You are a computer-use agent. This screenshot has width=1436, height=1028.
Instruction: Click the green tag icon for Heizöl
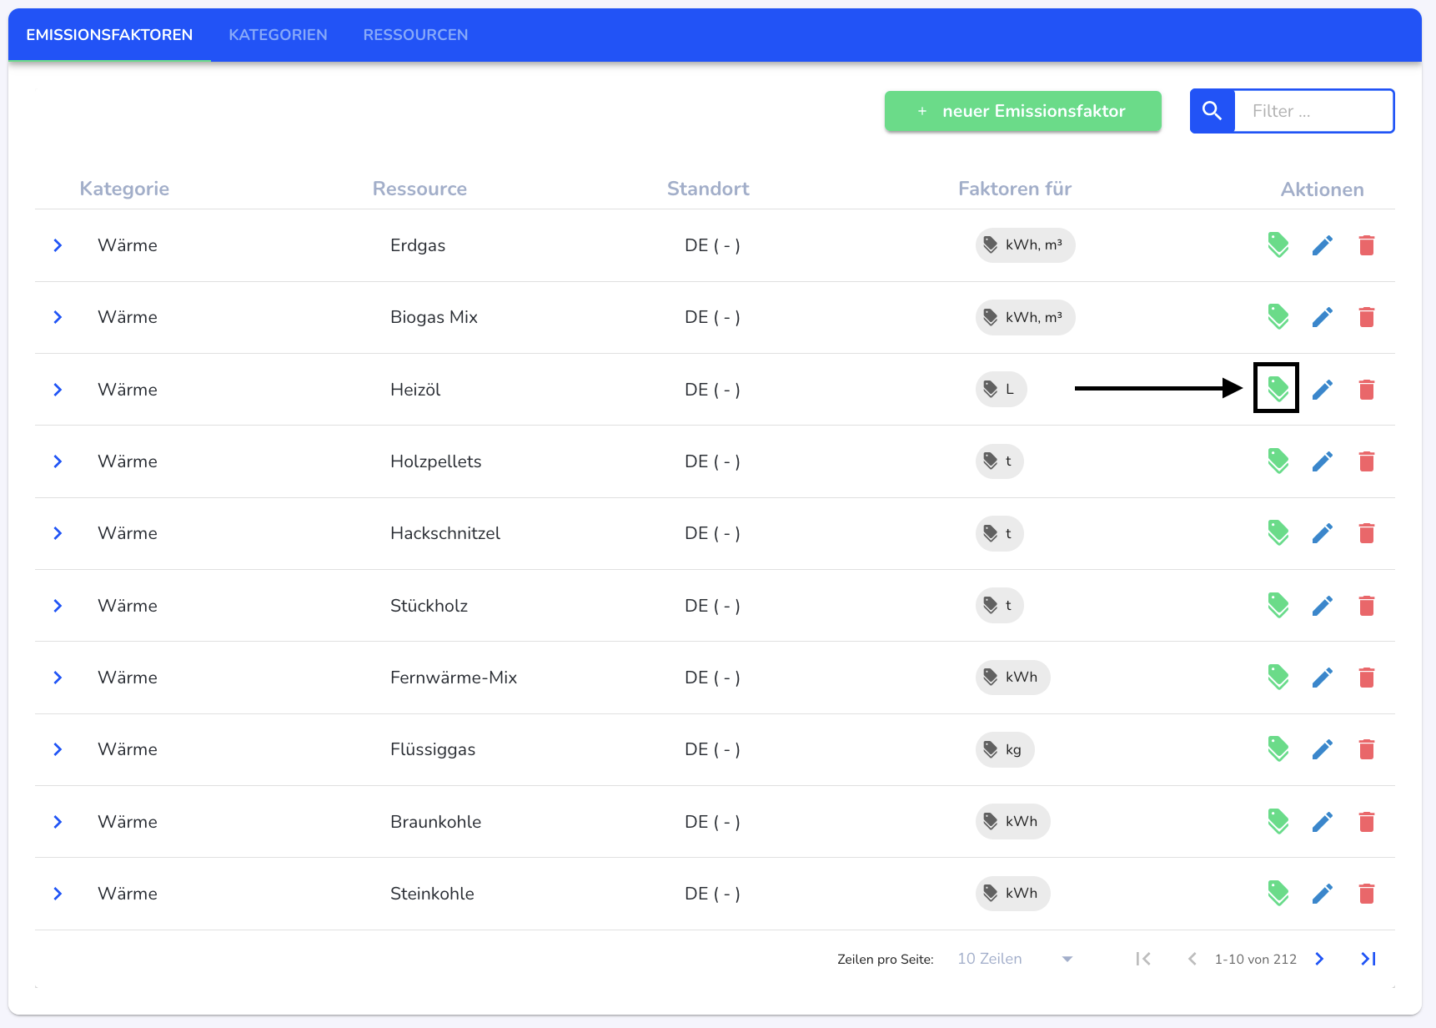pos(1278,389)
